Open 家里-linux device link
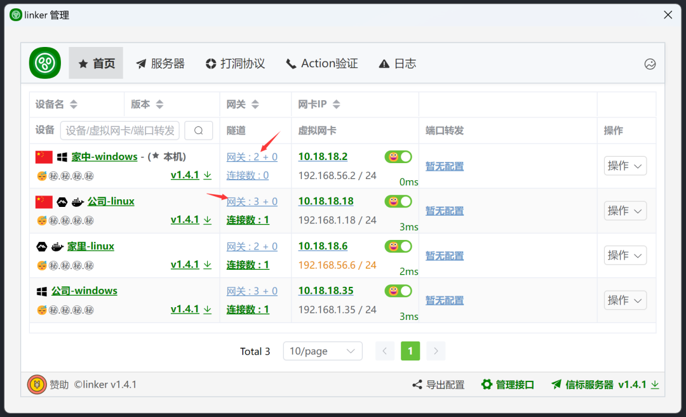Screen dimensions: 686x417 [x=91, y=246]
